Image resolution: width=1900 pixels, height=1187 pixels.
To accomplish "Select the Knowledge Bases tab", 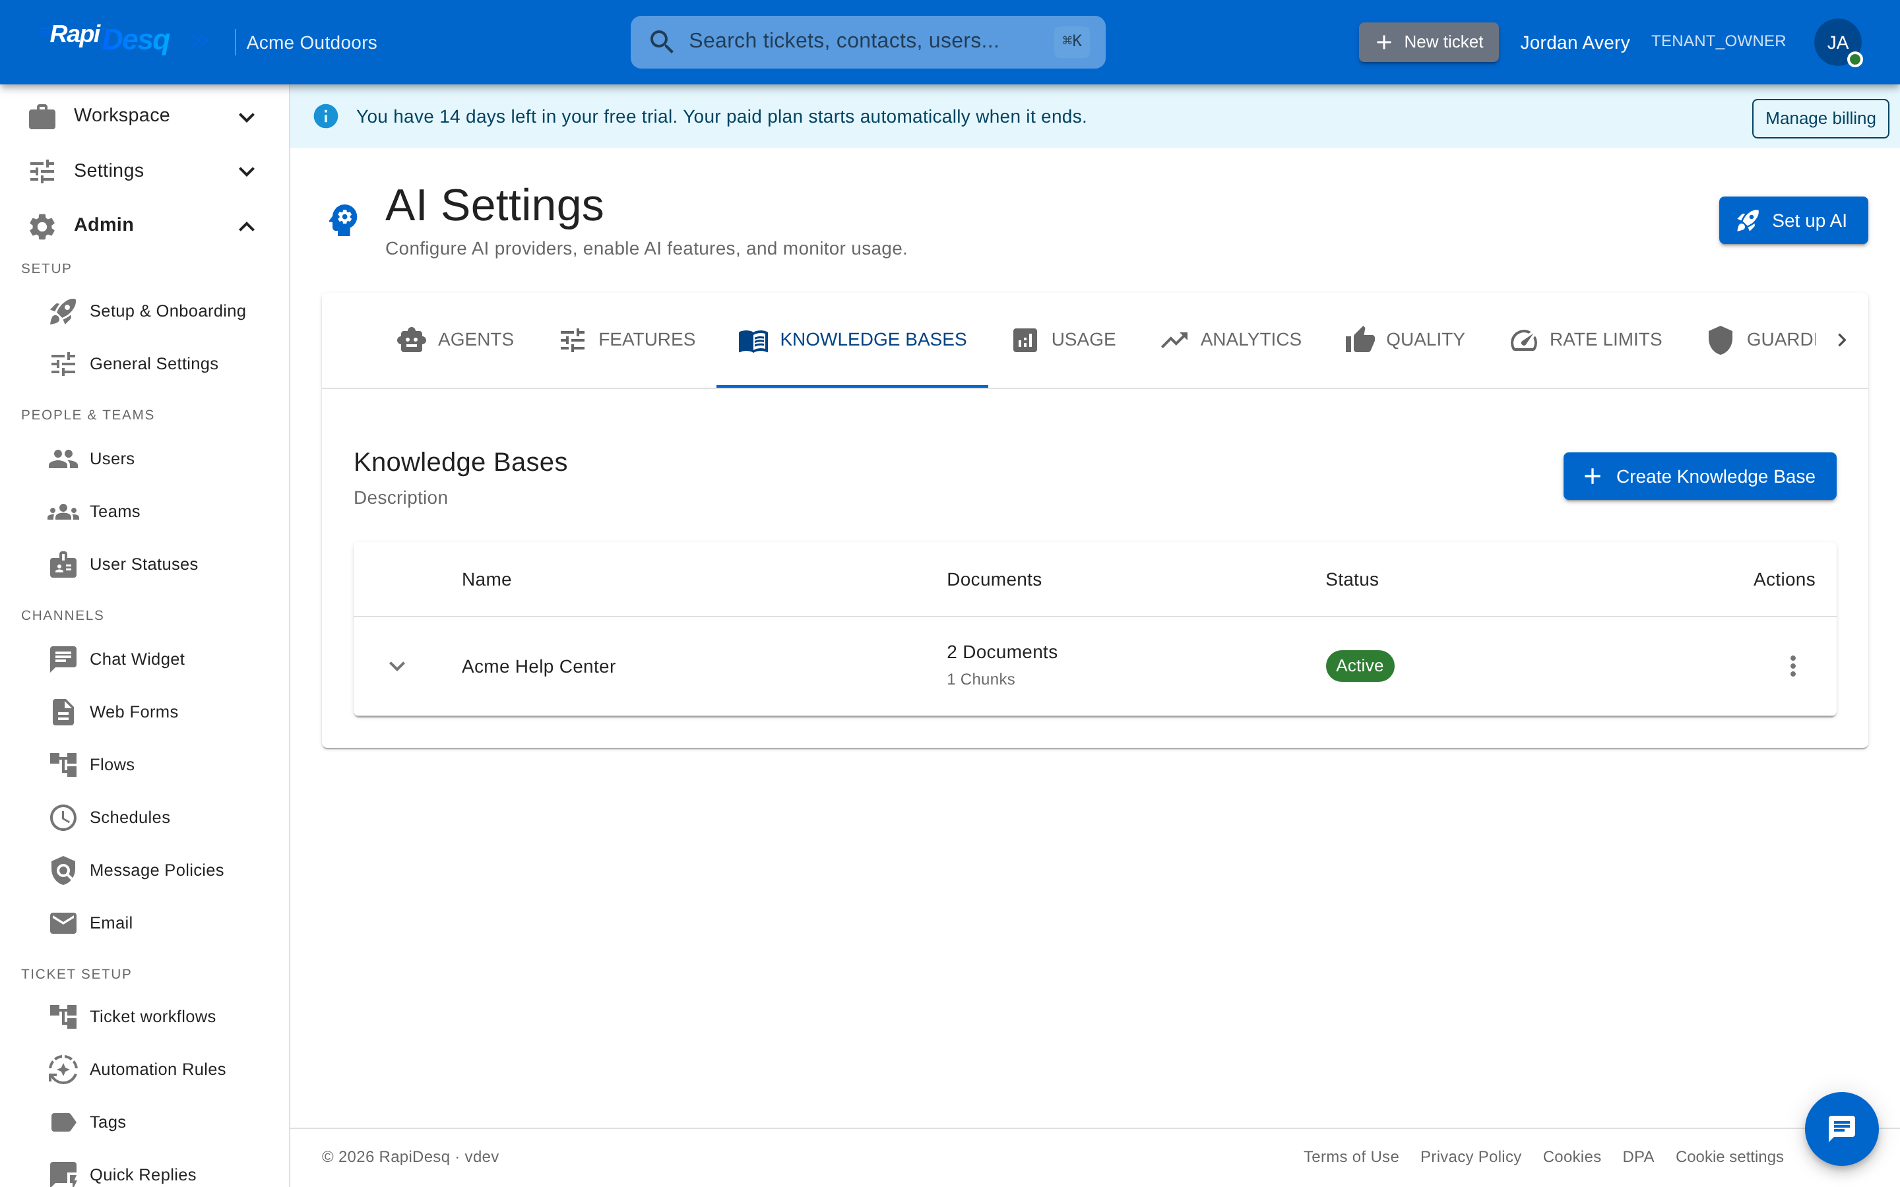I will pyautogui.click(x=852, y=340).
